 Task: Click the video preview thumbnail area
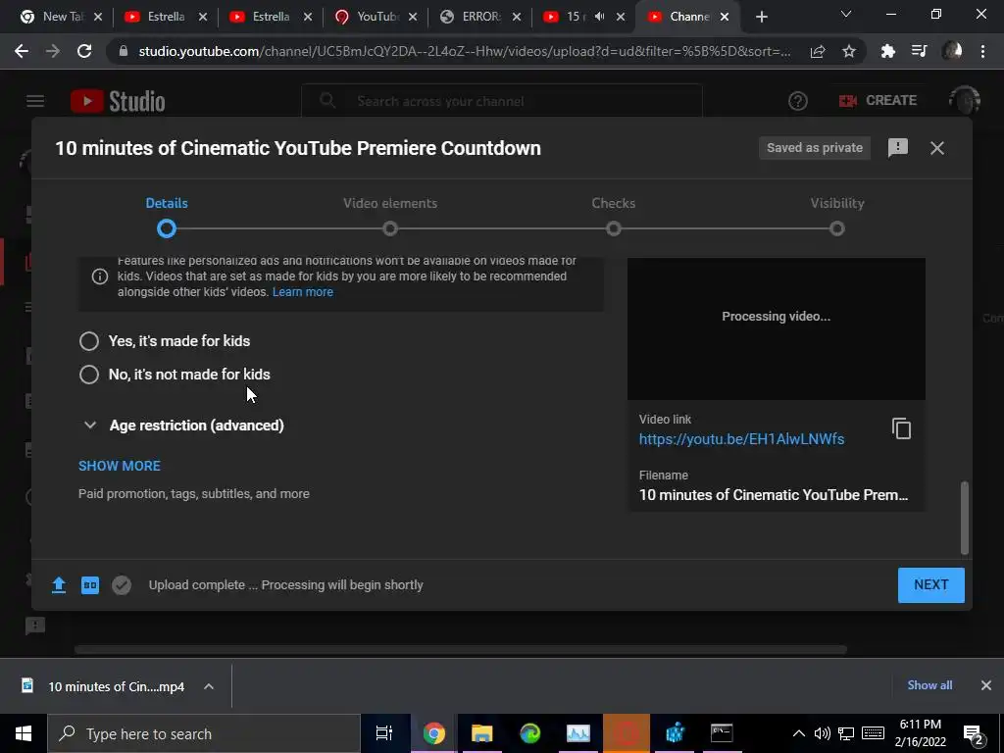click(777, 329)
